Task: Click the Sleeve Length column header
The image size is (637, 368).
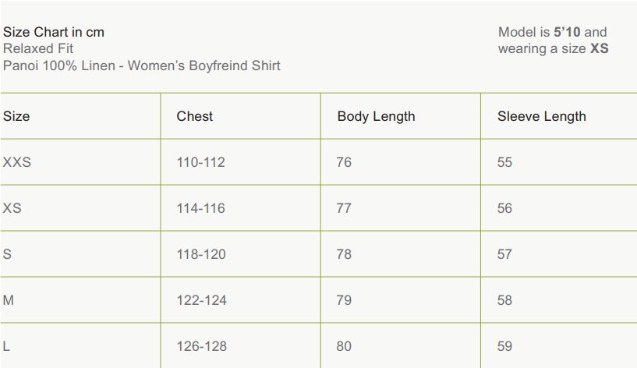Action: [x=542, y=116]
